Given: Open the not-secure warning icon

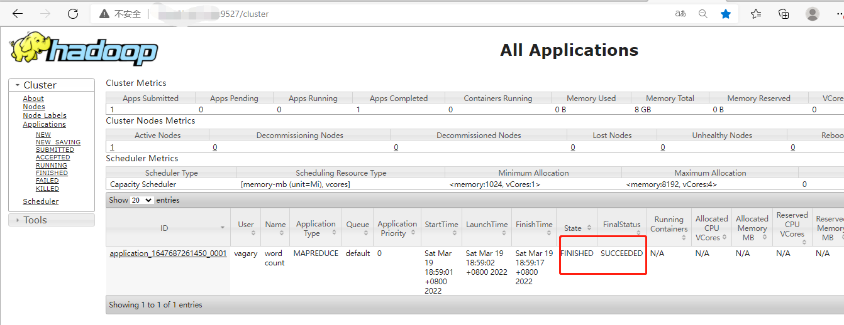Looking at the screenshot, I should [103, 14].
